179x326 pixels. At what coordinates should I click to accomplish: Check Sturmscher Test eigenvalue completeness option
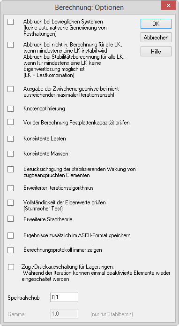[x=11, y=202]
